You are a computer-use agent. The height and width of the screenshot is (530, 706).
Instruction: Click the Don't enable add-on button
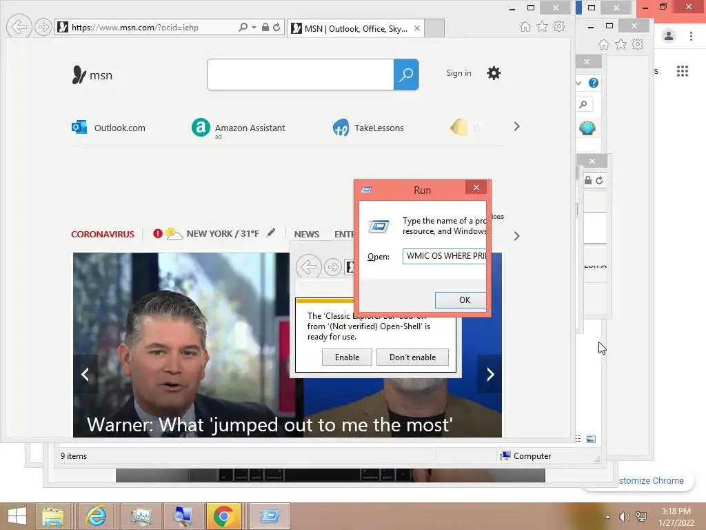pos(412,357)
